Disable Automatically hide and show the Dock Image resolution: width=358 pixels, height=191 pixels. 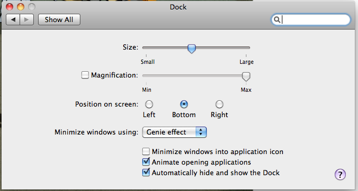(x=146, y=173)
